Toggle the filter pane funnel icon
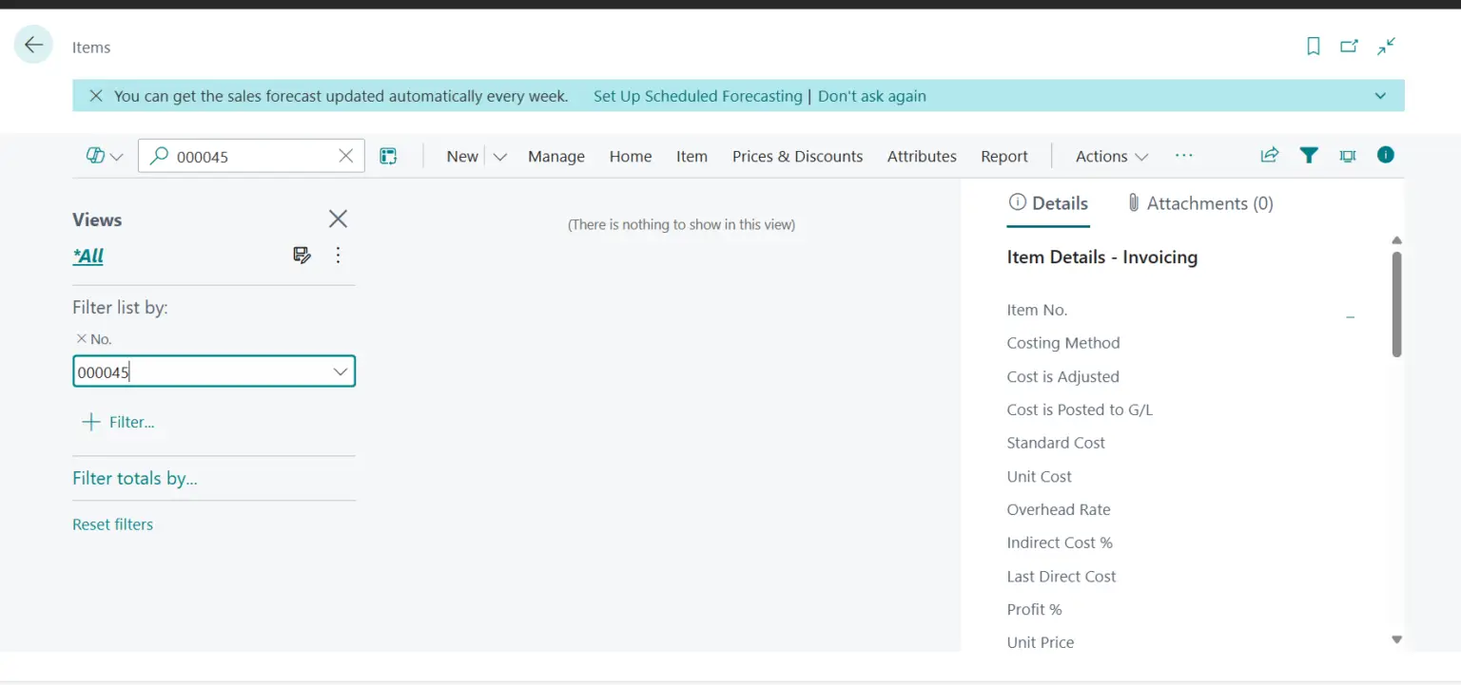Image resolution: width=1461 pixels, height=685 pixels. 1309,155
